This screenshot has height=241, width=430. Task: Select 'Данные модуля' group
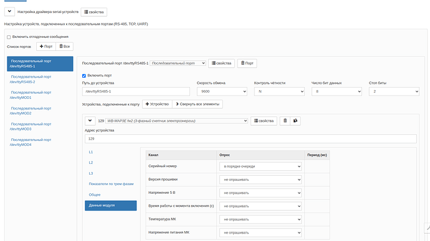pyautogui.click(x=110, y=206)
